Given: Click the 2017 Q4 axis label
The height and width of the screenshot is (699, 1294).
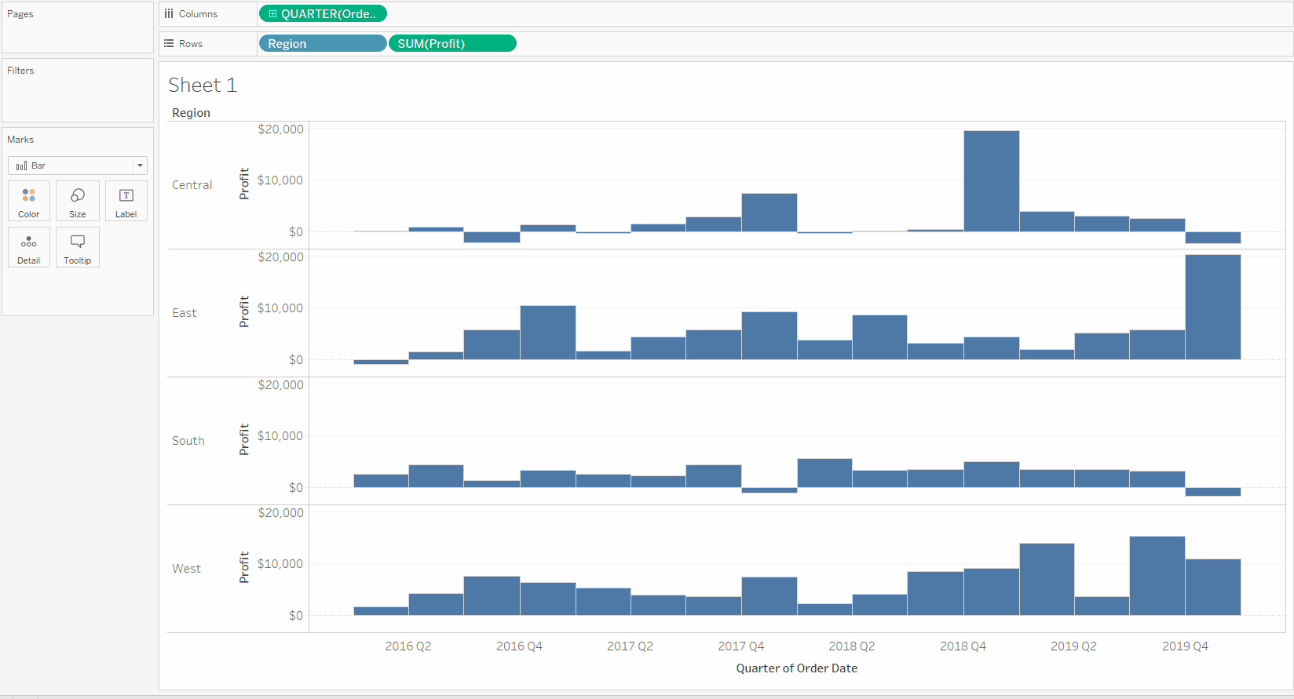Looking at the screenshot, I should point(741,646).
